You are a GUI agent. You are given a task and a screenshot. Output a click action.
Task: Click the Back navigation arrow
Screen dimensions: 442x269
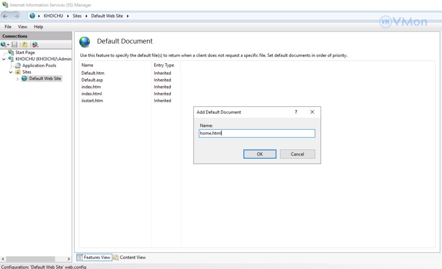click(x=6, y=16)
